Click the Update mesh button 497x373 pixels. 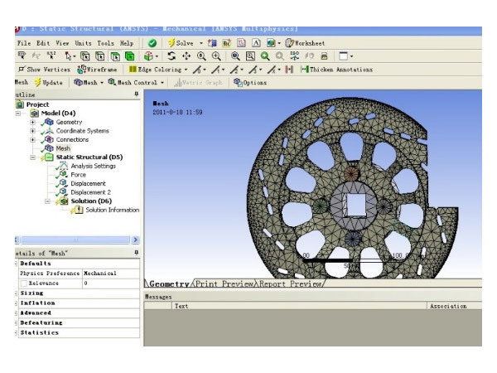click(49, 82)
